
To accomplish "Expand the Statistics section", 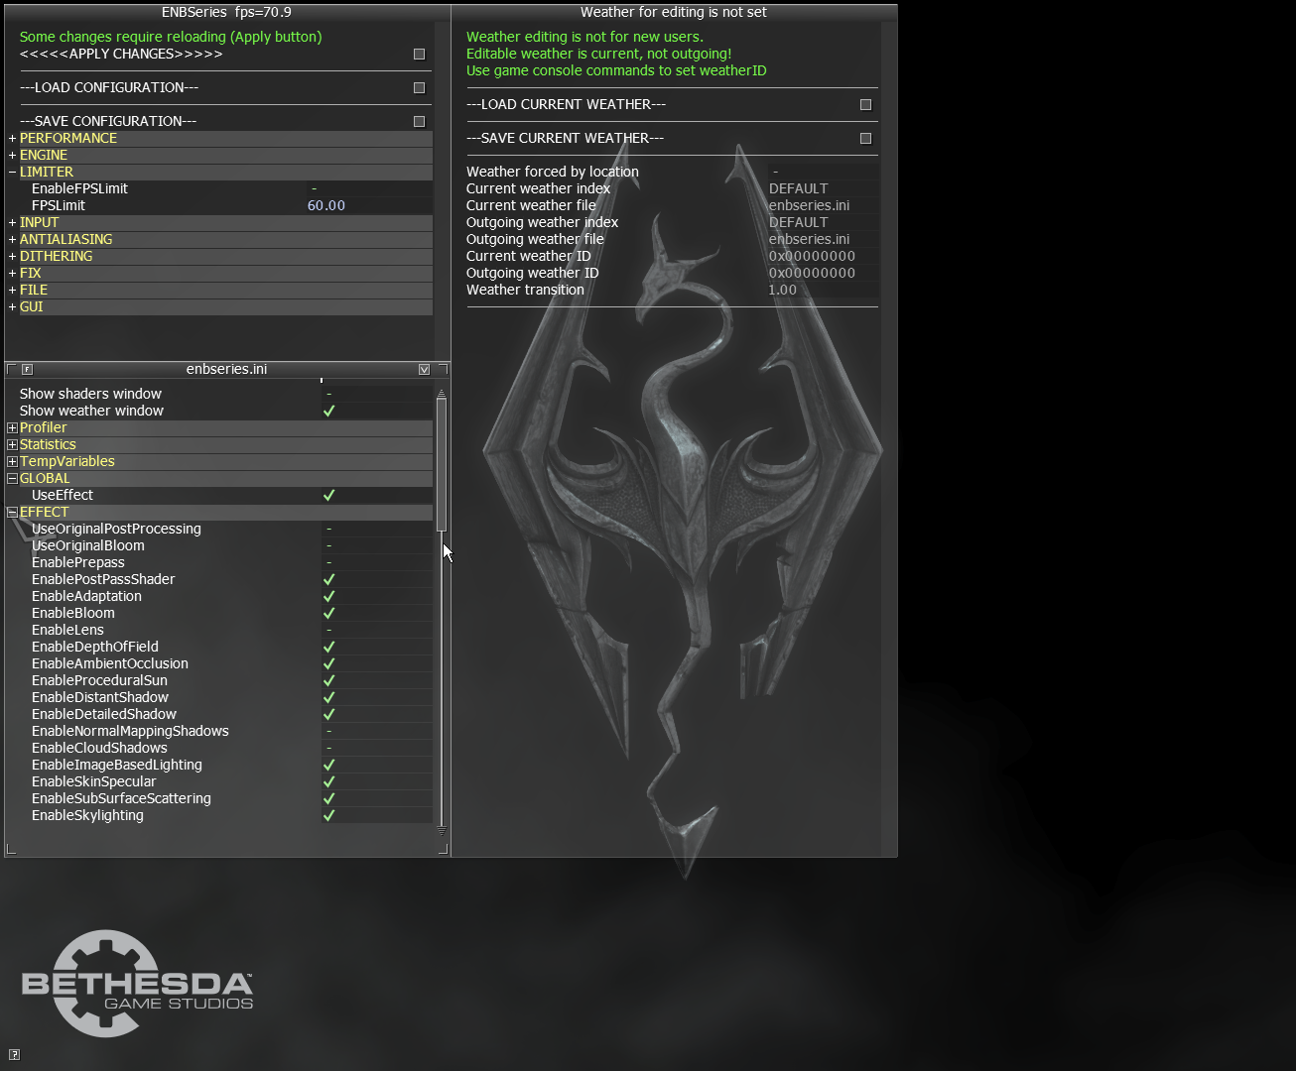I will [12, 444].
